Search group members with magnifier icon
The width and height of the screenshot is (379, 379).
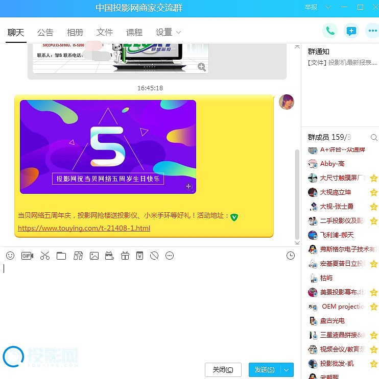pos(374,137)
